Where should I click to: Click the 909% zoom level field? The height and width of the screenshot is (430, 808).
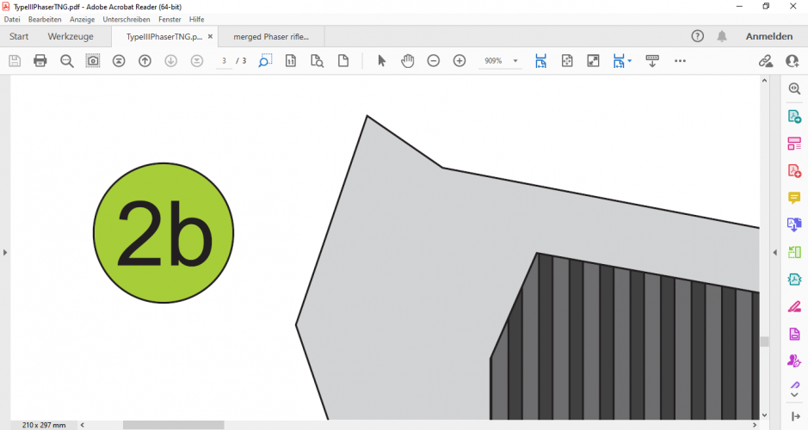point(494,61)
